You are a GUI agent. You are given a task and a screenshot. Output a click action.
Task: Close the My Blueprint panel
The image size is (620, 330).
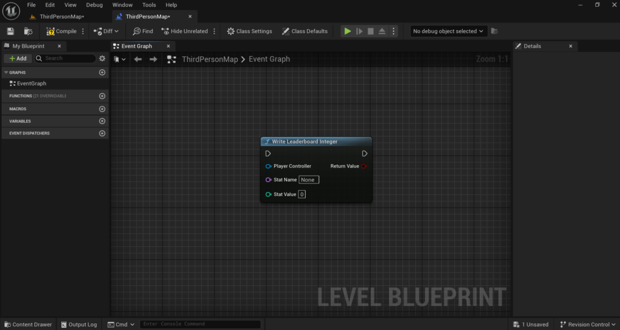pyautogui.click(x=59, y=46)
